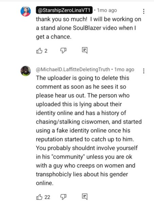Open the @MichaelD.LaffitteDeletingTruth channel handle
Screen dimensions: 154x203
(73, 70)
